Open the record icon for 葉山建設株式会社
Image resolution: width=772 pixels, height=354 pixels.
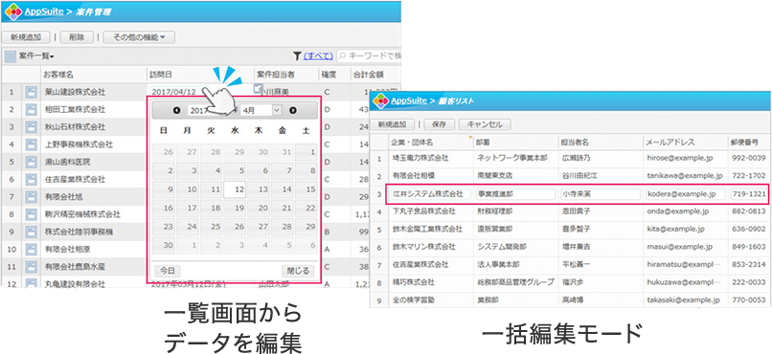coord(32,92)
